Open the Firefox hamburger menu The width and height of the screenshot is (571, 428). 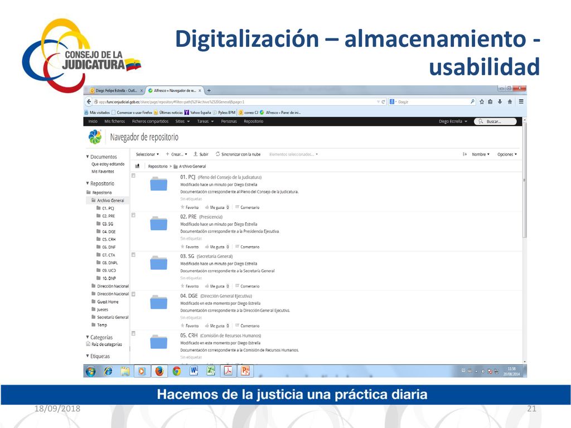point(521,102)
